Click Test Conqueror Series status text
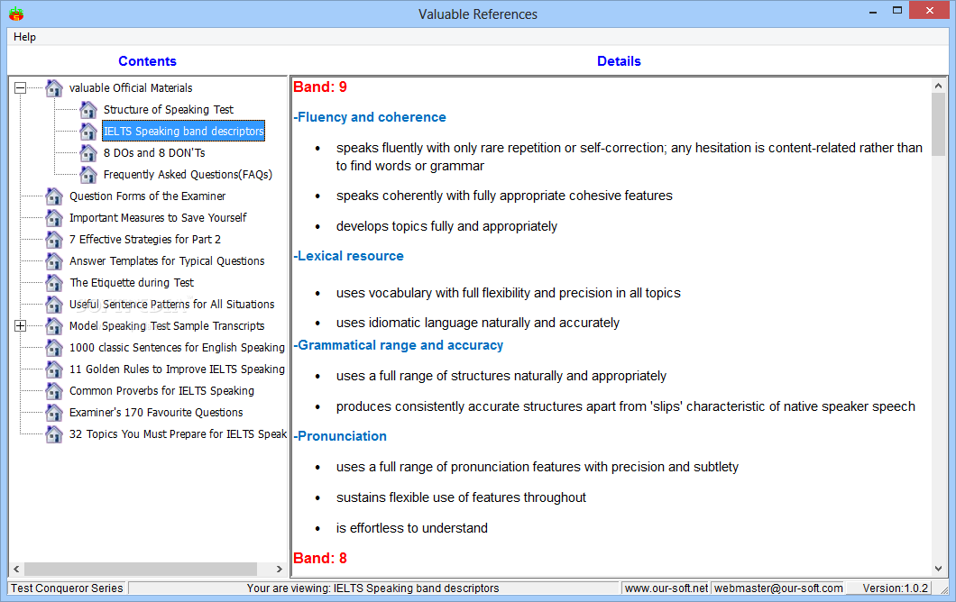Viewport: 956px width, 602px height. click(x=67, y=588)
